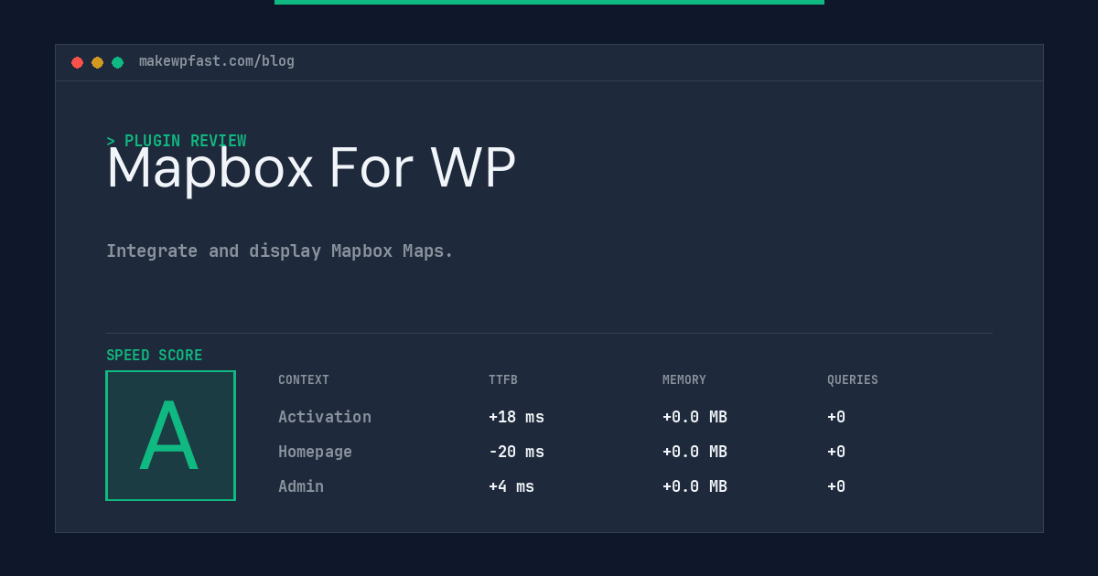The height and width of the screenshot is (576, 1098).
Task: Click the 'SPEED SCORE' label
Action: coord(155,356)
